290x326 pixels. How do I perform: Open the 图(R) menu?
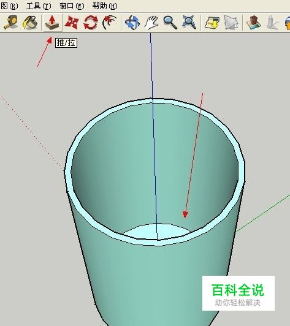9,6
